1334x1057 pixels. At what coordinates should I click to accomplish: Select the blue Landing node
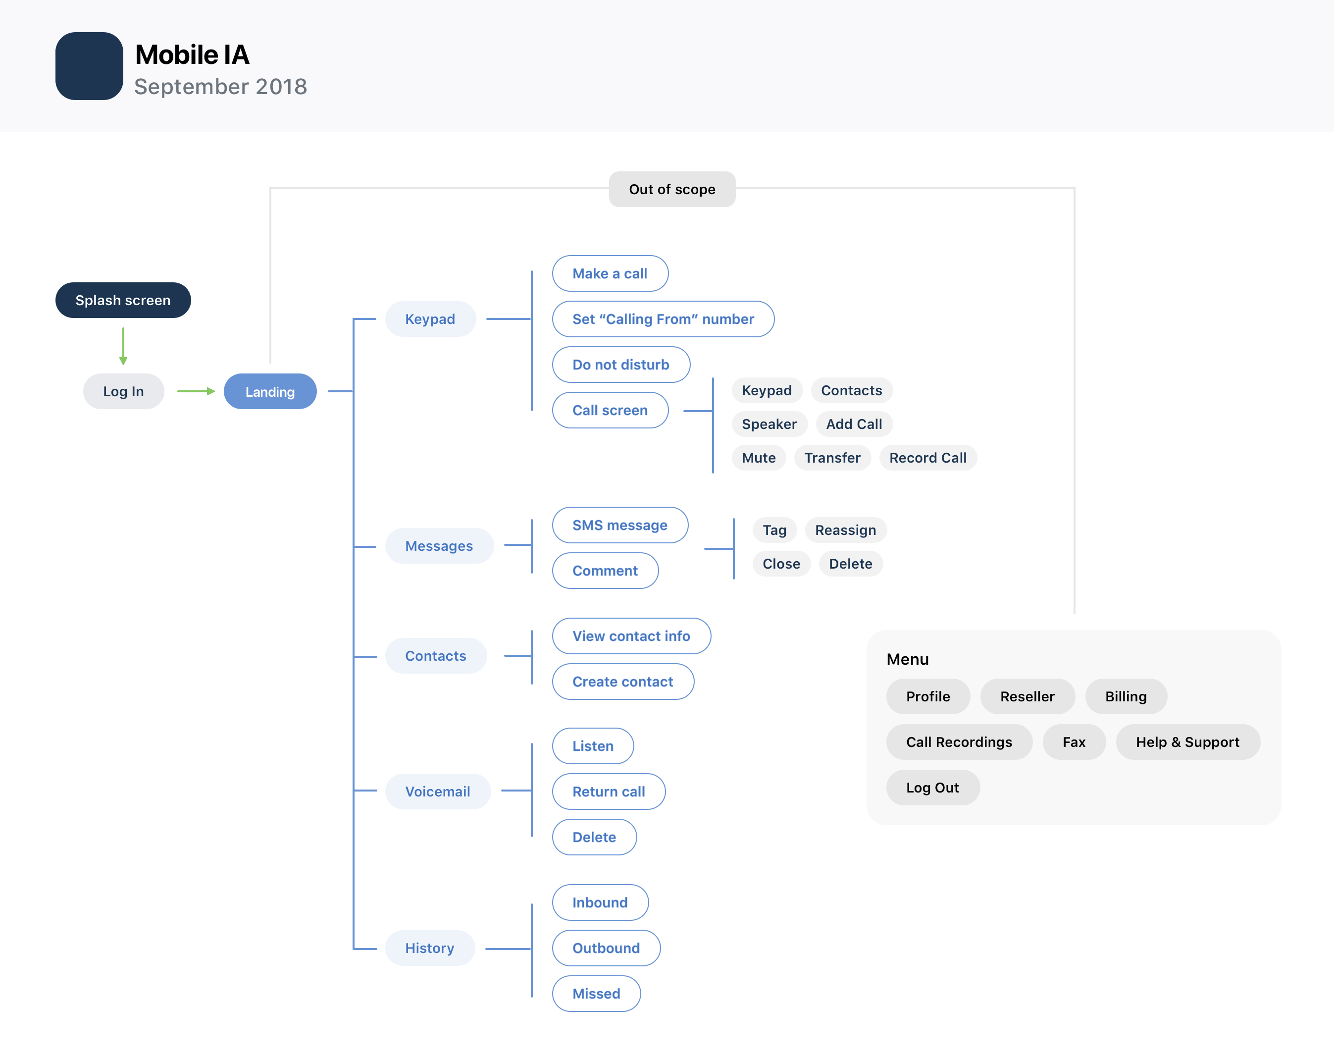(x=270, y=391)
